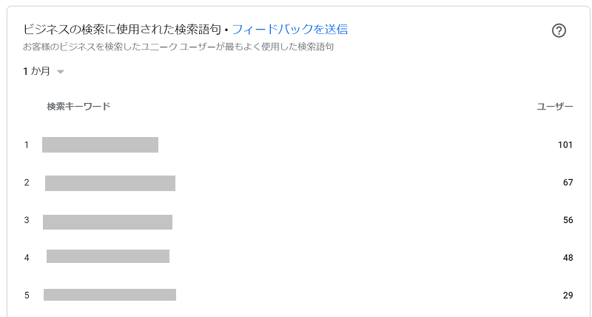Click the 101 users count
The width and height of the screenshot is (592, 317).
565,144
